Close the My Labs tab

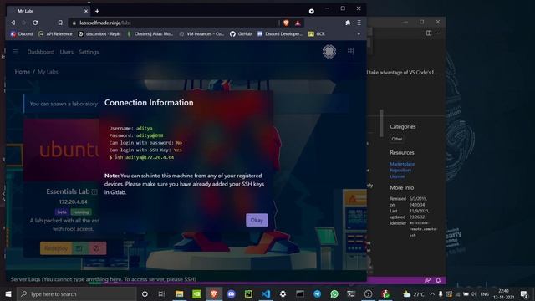point(86,11)
